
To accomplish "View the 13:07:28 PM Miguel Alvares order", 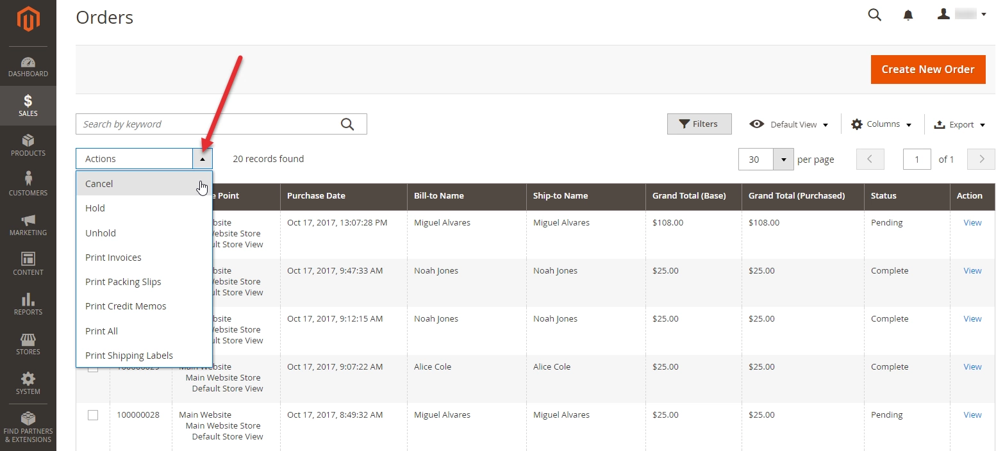I will coord(972,223).
